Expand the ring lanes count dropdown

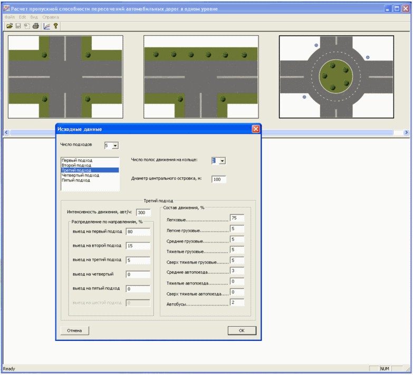[x=222, y=161]
